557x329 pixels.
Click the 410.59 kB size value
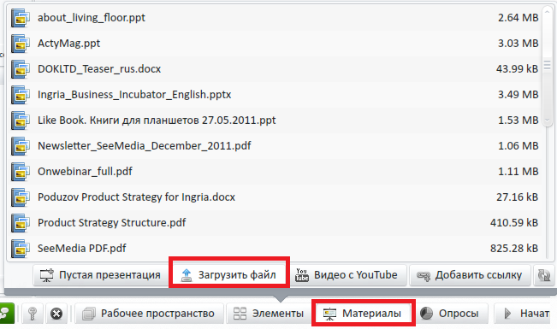[514, 222]
